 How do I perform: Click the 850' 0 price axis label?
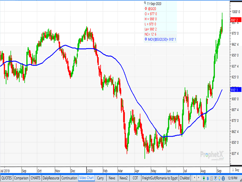235,143
